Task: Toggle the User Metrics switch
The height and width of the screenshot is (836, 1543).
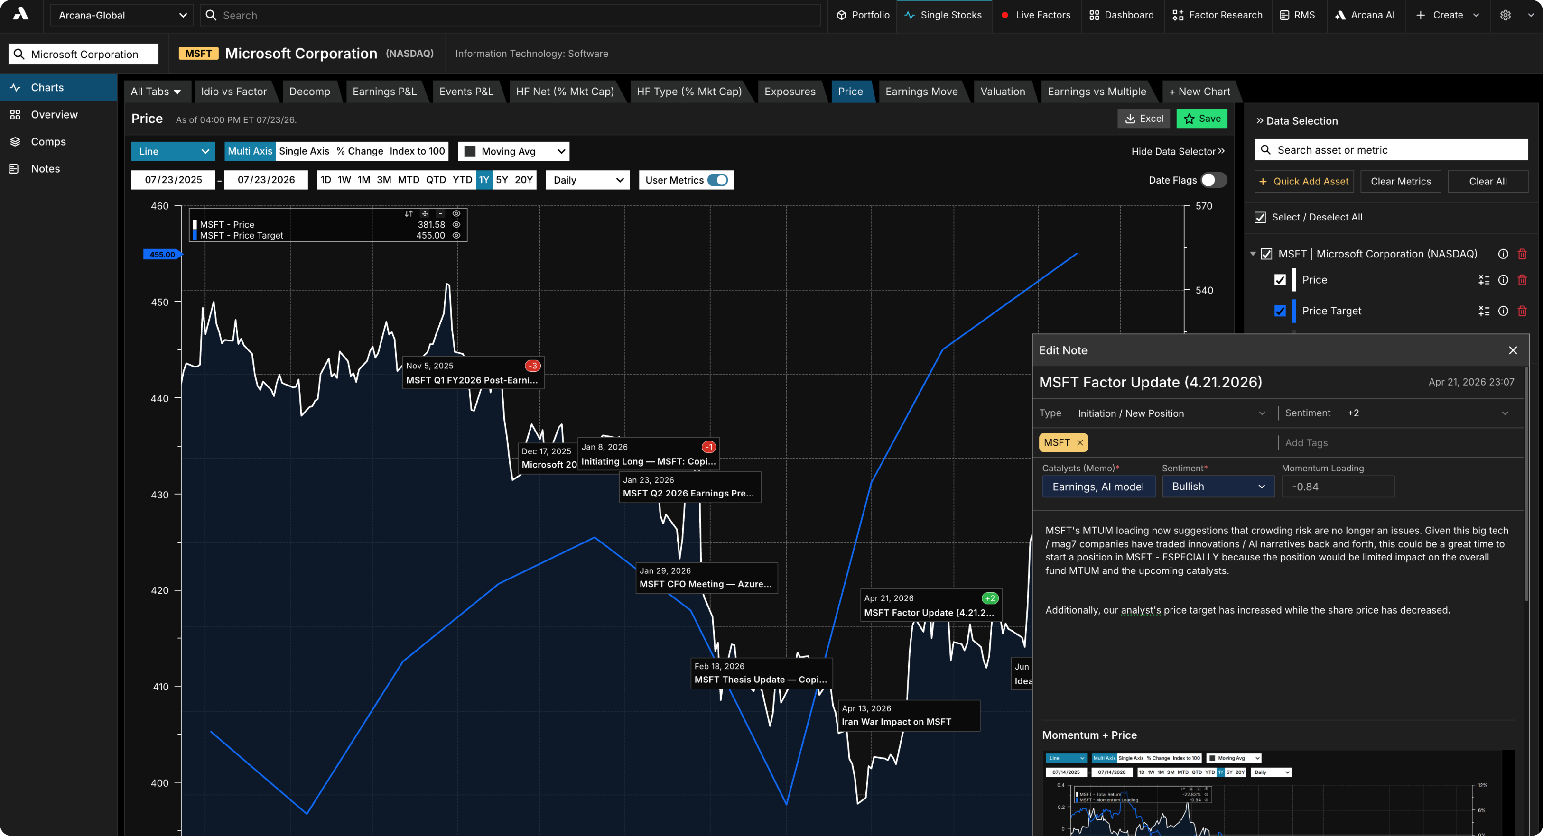Action: [x=717, y=180]
